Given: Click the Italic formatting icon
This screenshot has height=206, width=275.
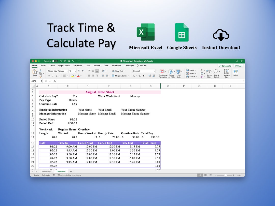Looking at the screenshot, I should 53,76.
